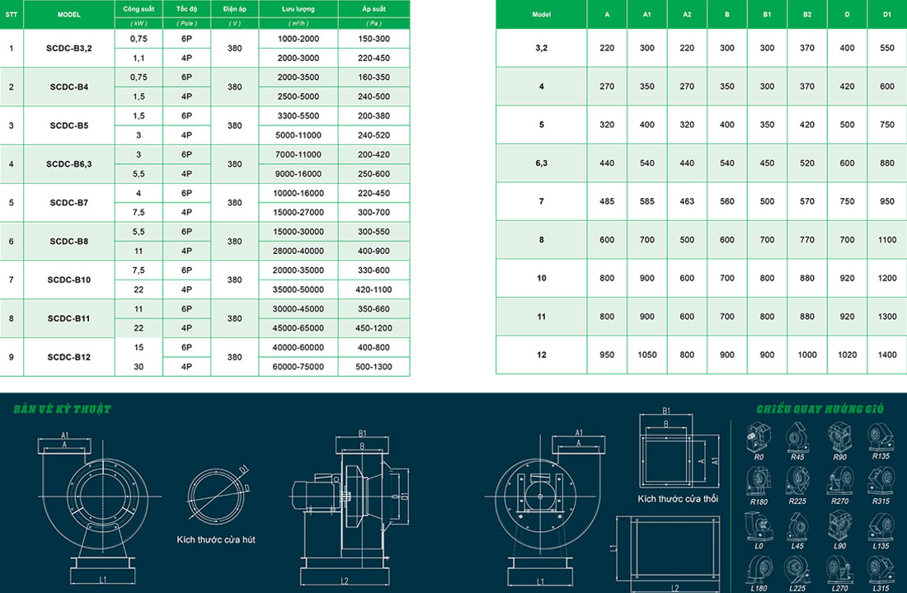
Task: Click the '6,3' model row in dimensions table
Action: [701, 163]
